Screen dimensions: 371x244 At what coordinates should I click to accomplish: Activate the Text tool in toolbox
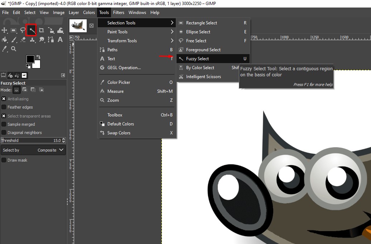(60, 39)
